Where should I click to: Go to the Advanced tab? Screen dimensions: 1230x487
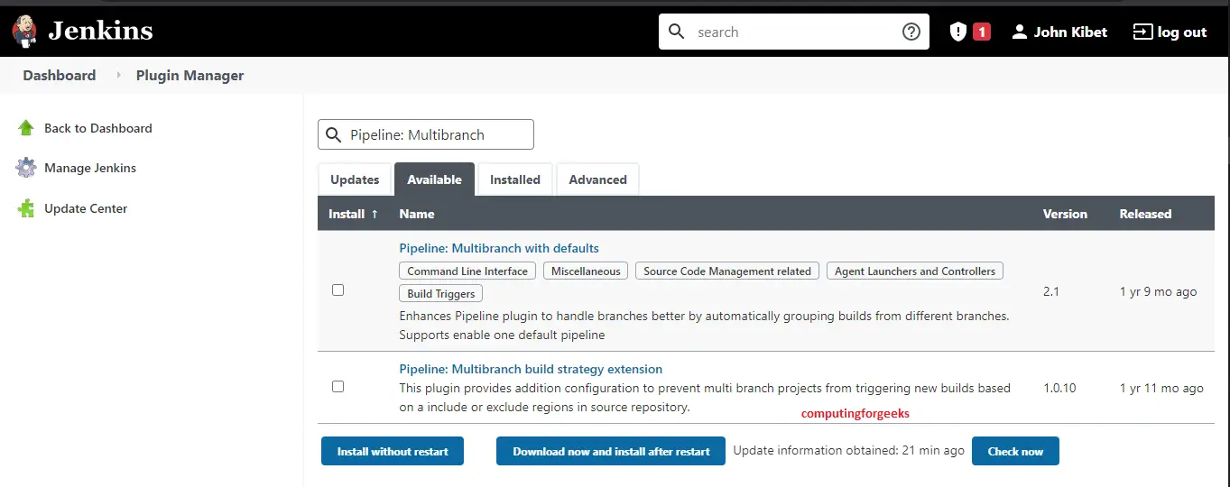point(597,179)
